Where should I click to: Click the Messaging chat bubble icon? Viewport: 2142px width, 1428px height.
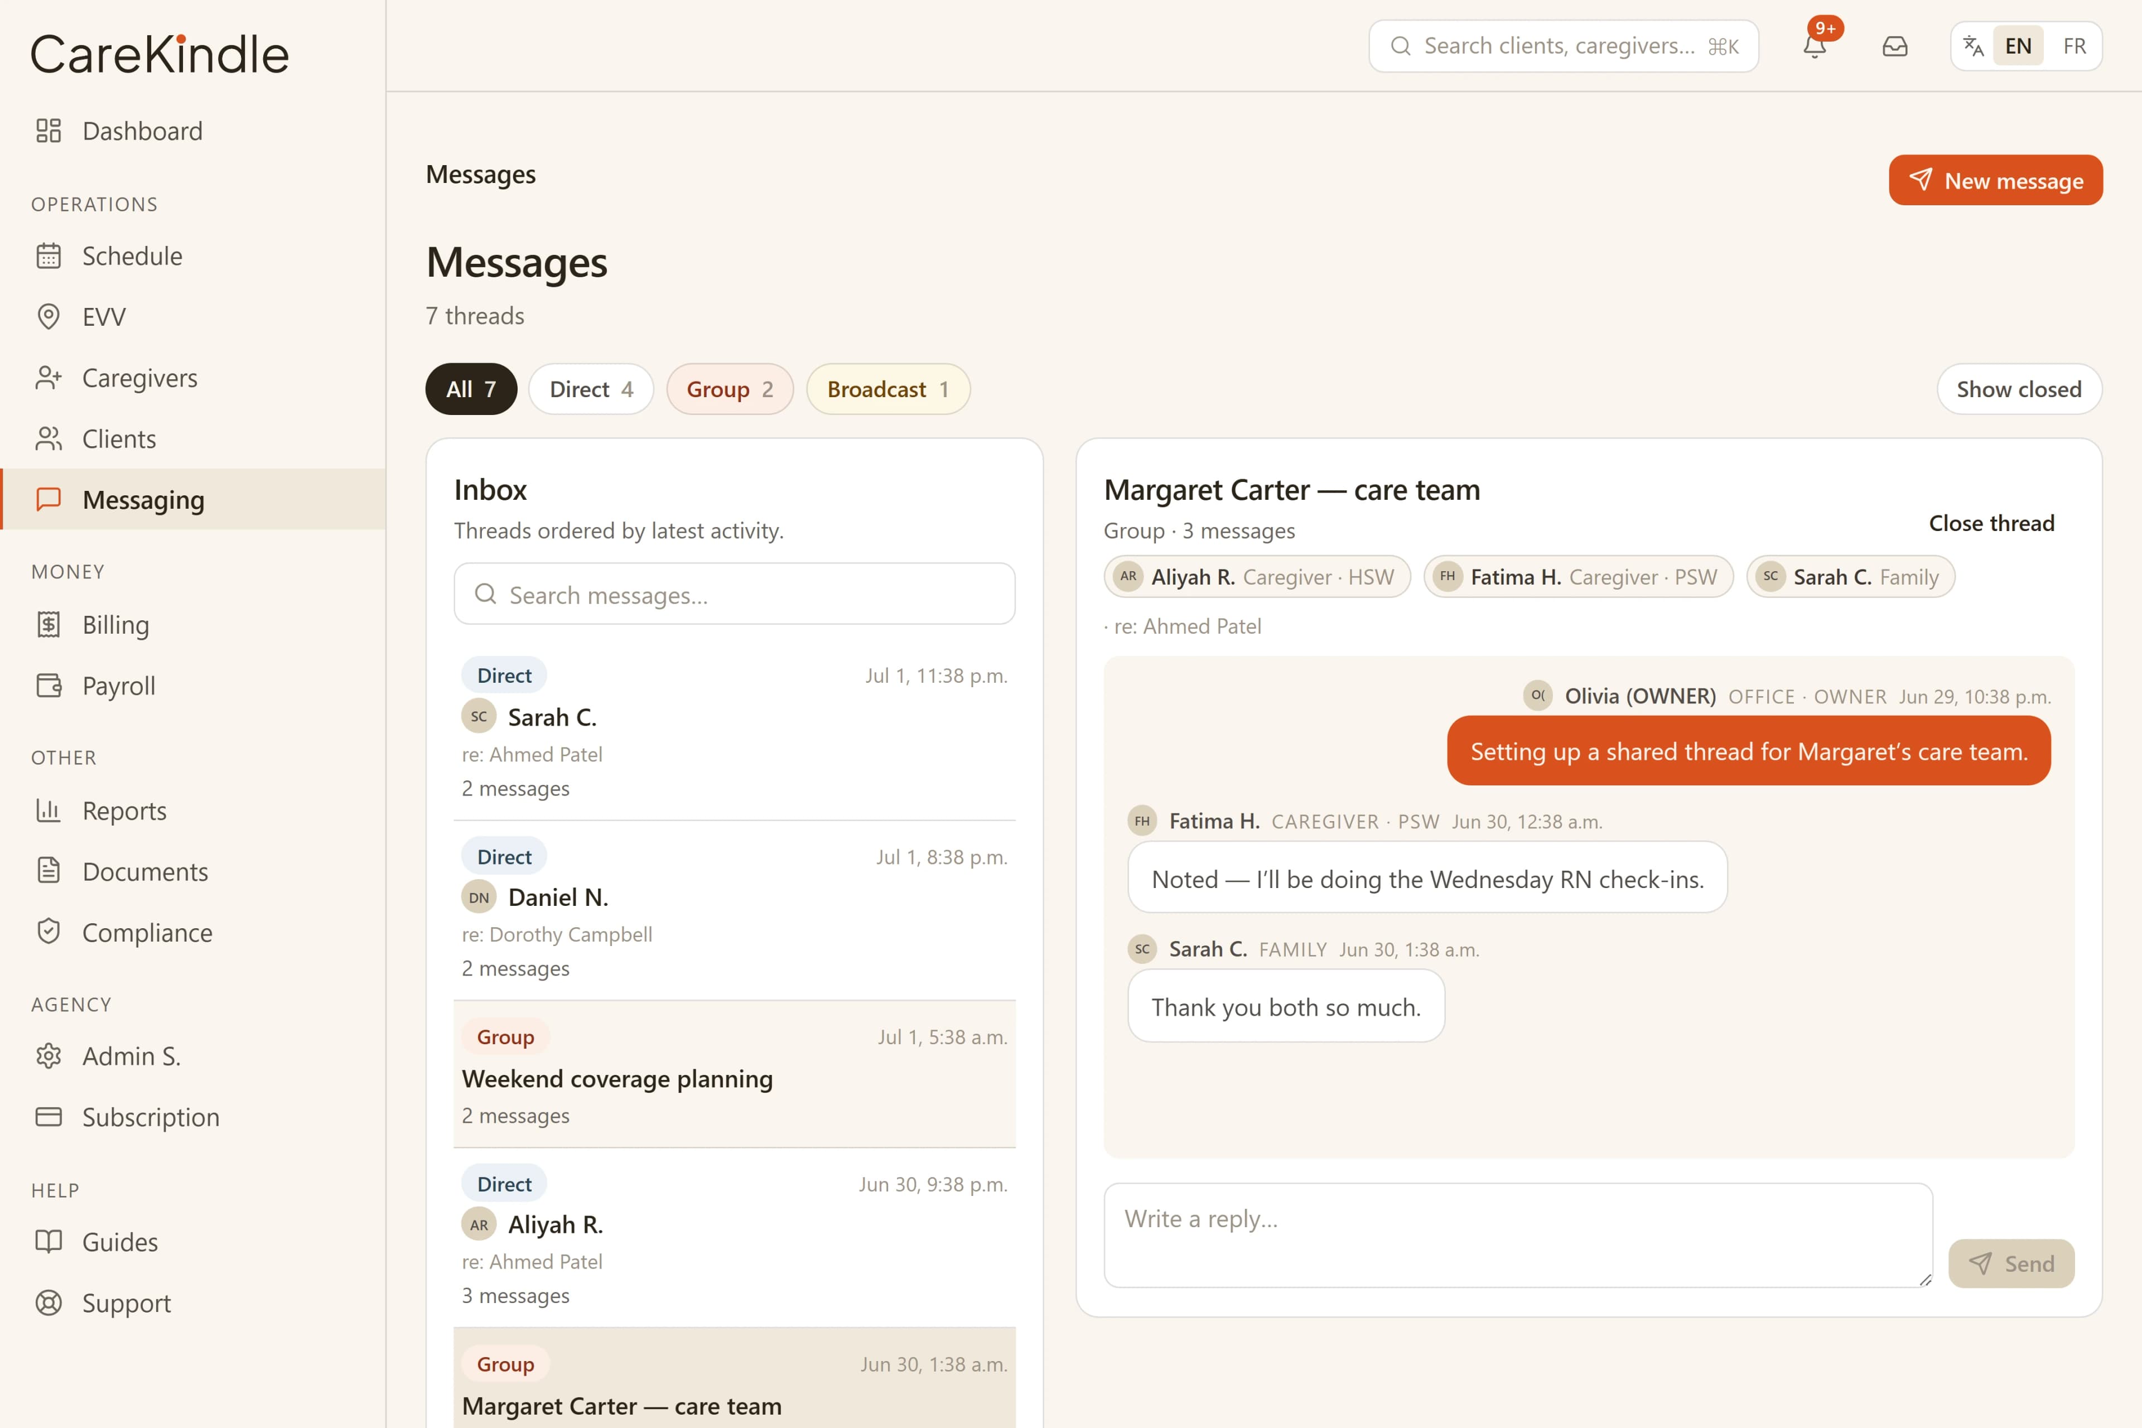point(49,499)
